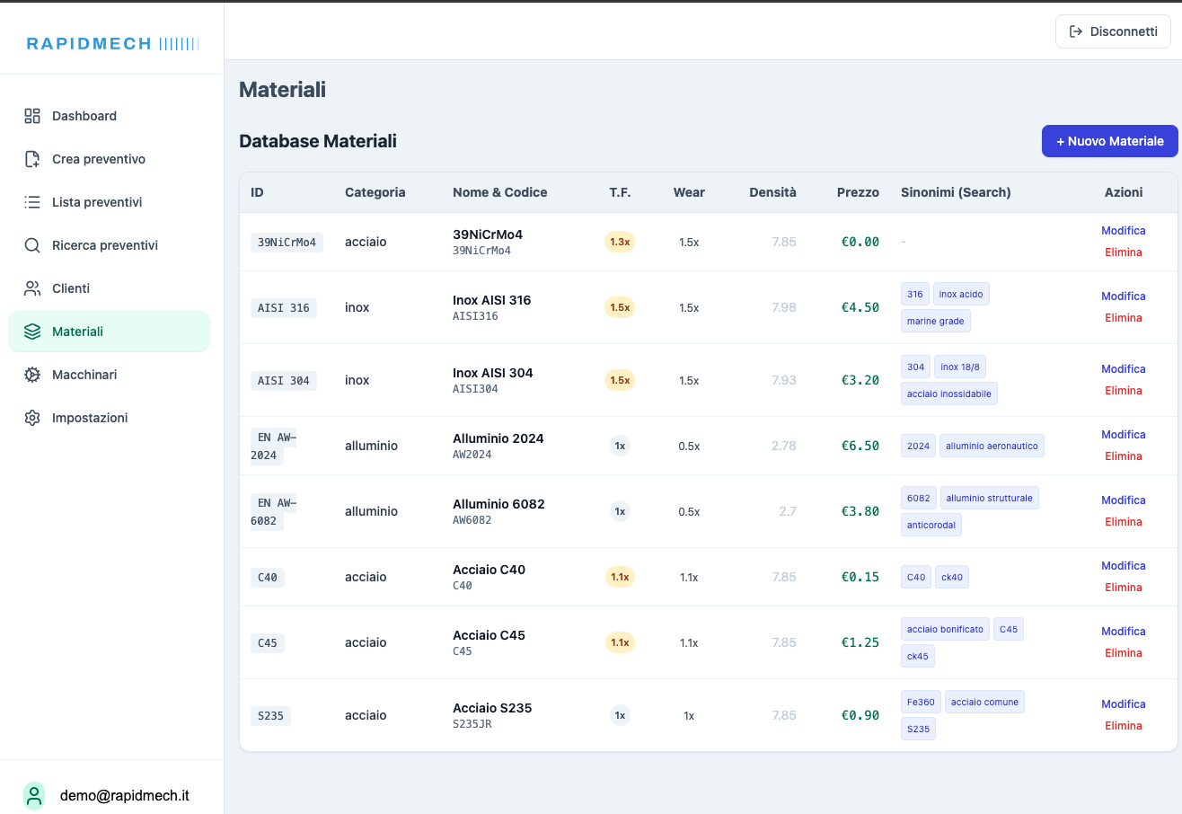1182x814 pixels.
Task: Delete the Inox AISI 316 material
Action: click(1123, 318)
